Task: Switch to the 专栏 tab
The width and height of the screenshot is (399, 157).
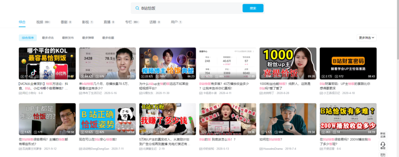Action: [132, 22]
